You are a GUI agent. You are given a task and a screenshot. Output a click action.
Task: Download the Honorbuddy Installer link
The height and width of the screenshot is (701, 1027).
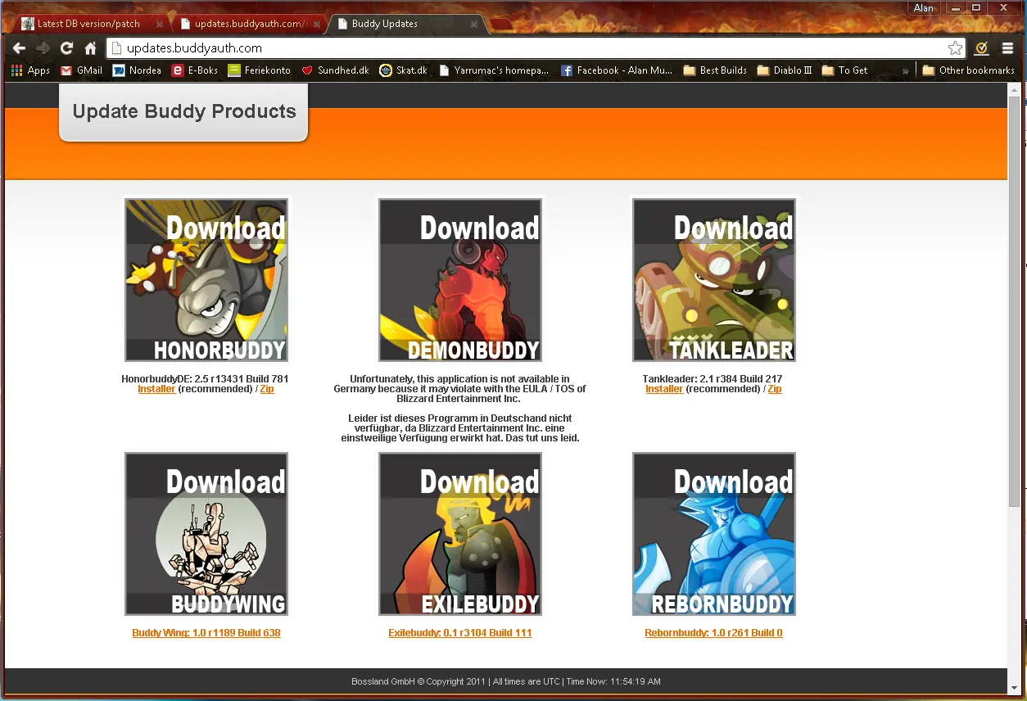pos(156,389)
